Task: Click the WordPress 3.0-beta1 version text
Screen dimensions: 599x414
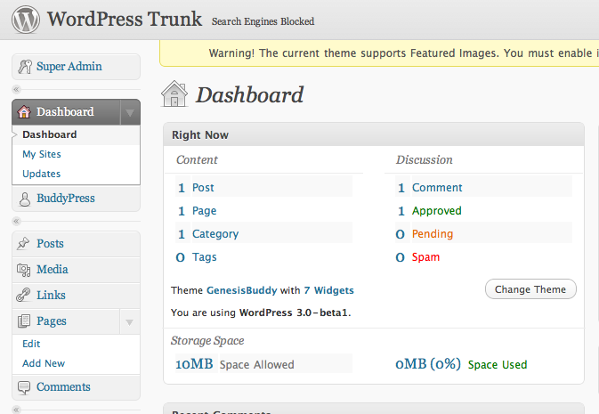Action: click(x=294, y=313)
